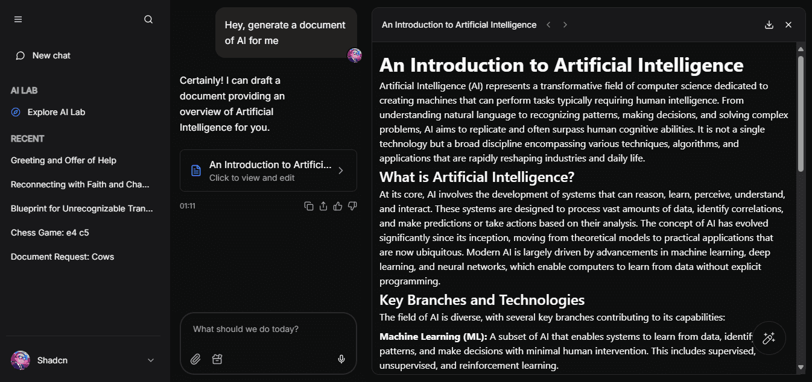Viewport: 812px width, 382px height.
Task: Attach a file with paperclip icon
Action: 195,359
